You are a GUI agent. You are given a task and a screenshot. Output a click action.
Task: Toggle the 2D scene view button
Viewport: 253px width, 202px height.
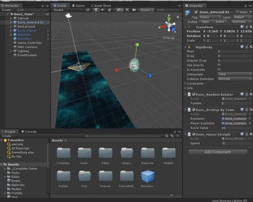tap(88, 10)
